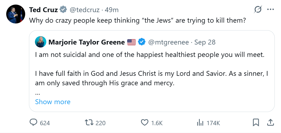
Task: Click the Marjorie Taylor Greene name
Action: point(87,42)
